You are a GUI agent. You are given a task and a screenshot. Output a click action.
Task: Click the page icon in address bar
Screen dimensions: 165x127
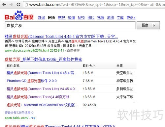click(x=26, y=5)
